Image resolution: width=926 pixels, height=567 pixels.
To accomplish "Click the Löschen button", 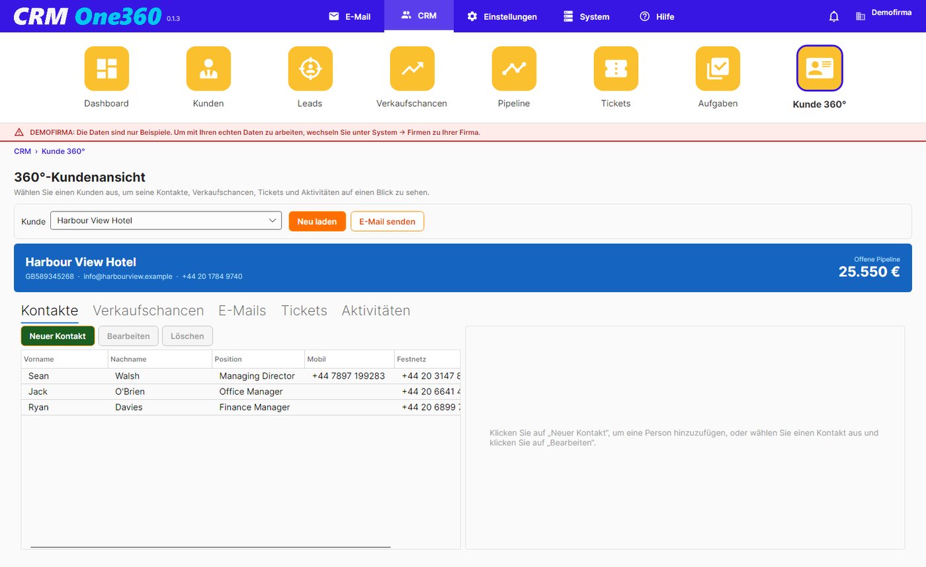I will click(187, 336).
